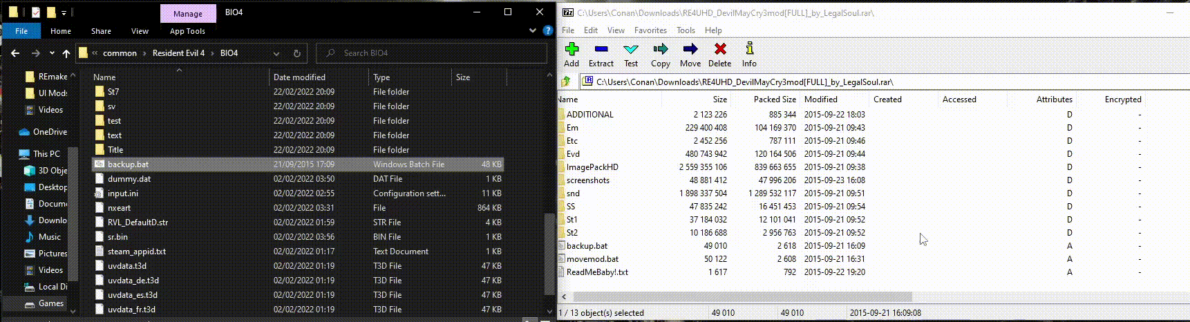This screenshot has width=1190, height=322.
Task: Select ImagePackHD folder in 7-Zip
Action: (592, 167)
